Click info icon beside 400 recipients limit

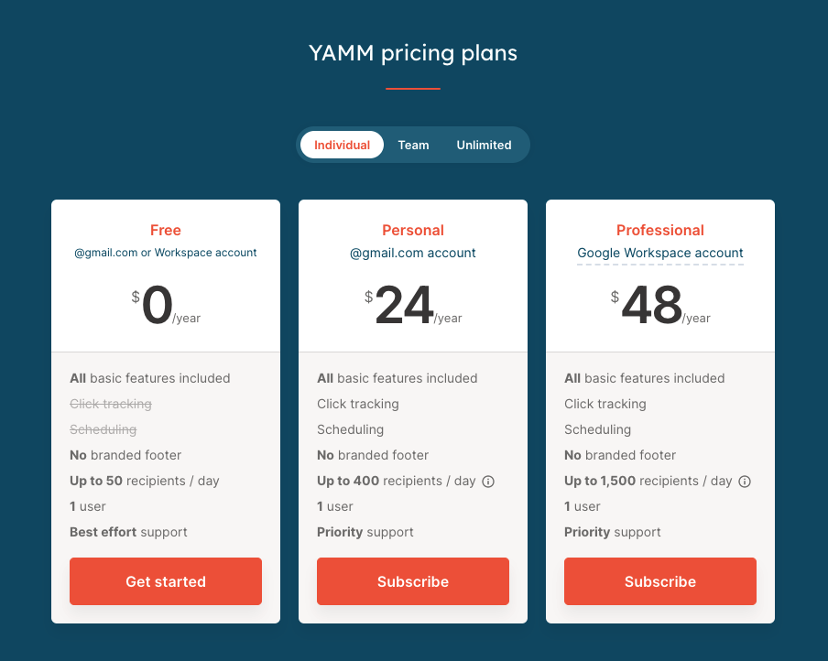(488, 482)
